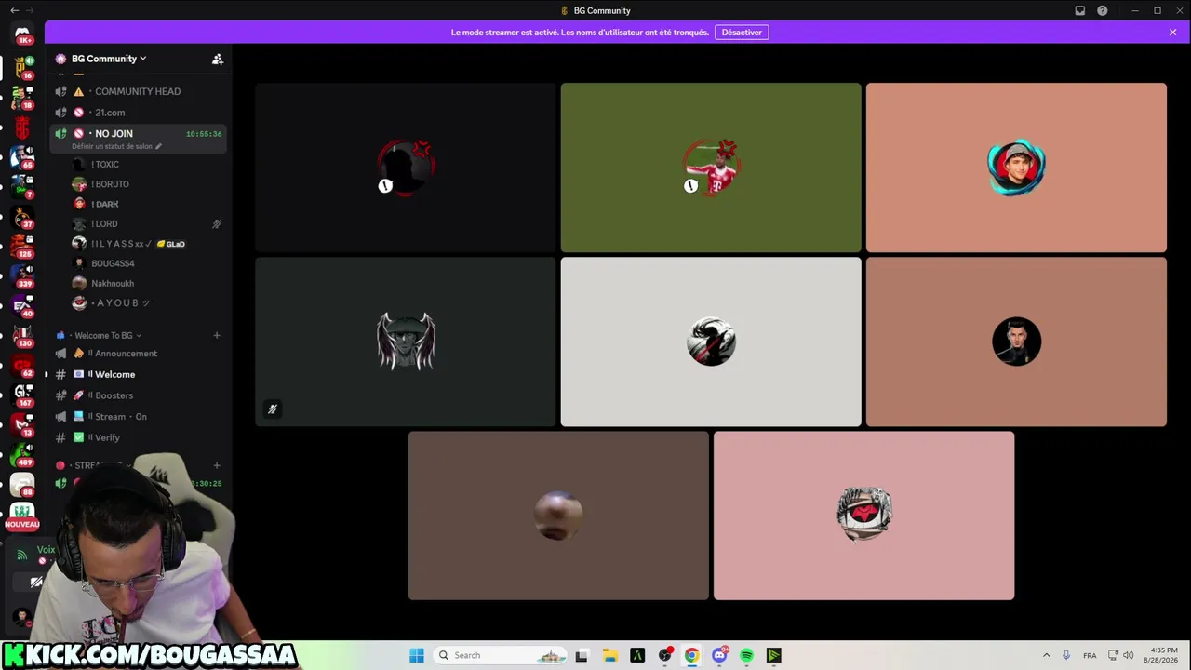Open Windows Start menu
The image size is (1191, 670).
coord(417,655)
